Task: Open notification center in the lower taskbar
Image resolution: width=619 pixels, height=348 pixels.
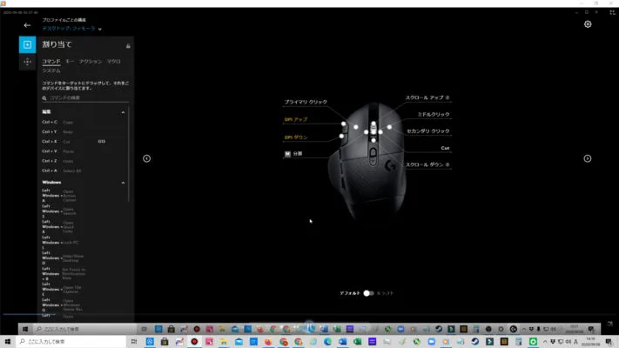Action: tap(609, 342)
